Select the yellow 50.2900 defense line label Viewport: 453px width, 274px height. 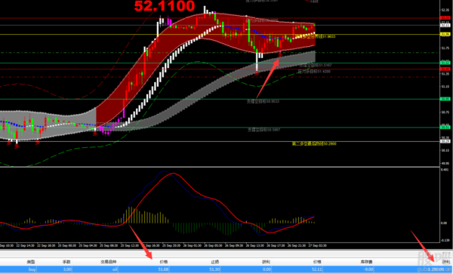[314, 143]
